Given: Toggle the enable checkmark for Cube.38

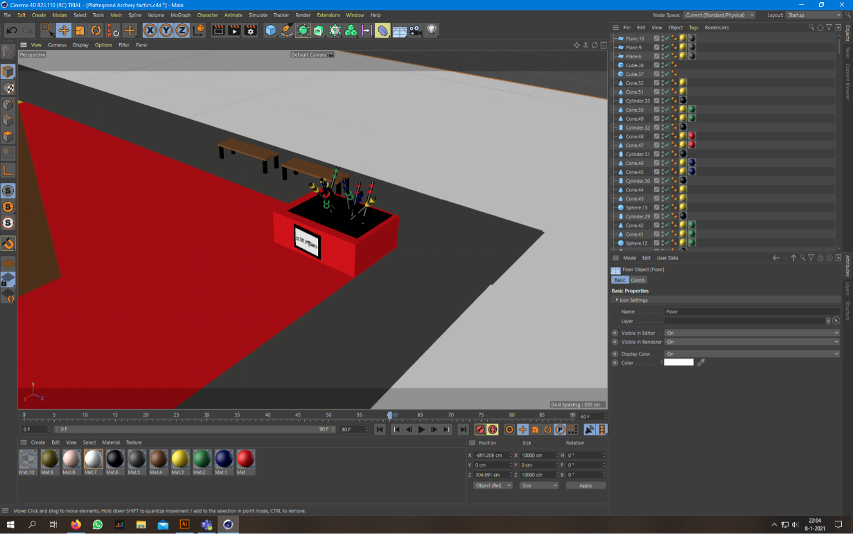Looking at the screenshot, I should (x=666, y=65).
